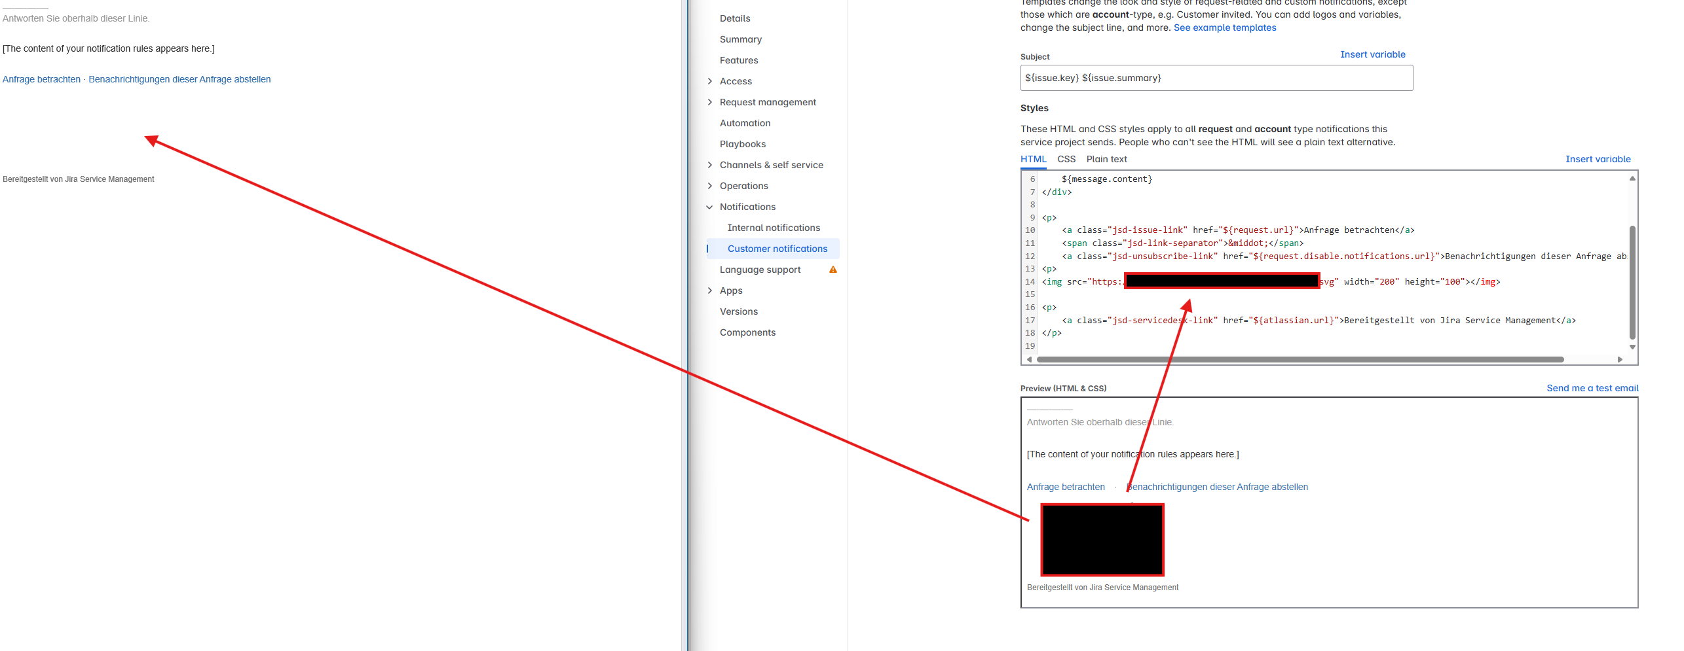Open Summary in sidebar
This screenshot has height=651, width=1684.
(x=741, y=39)
